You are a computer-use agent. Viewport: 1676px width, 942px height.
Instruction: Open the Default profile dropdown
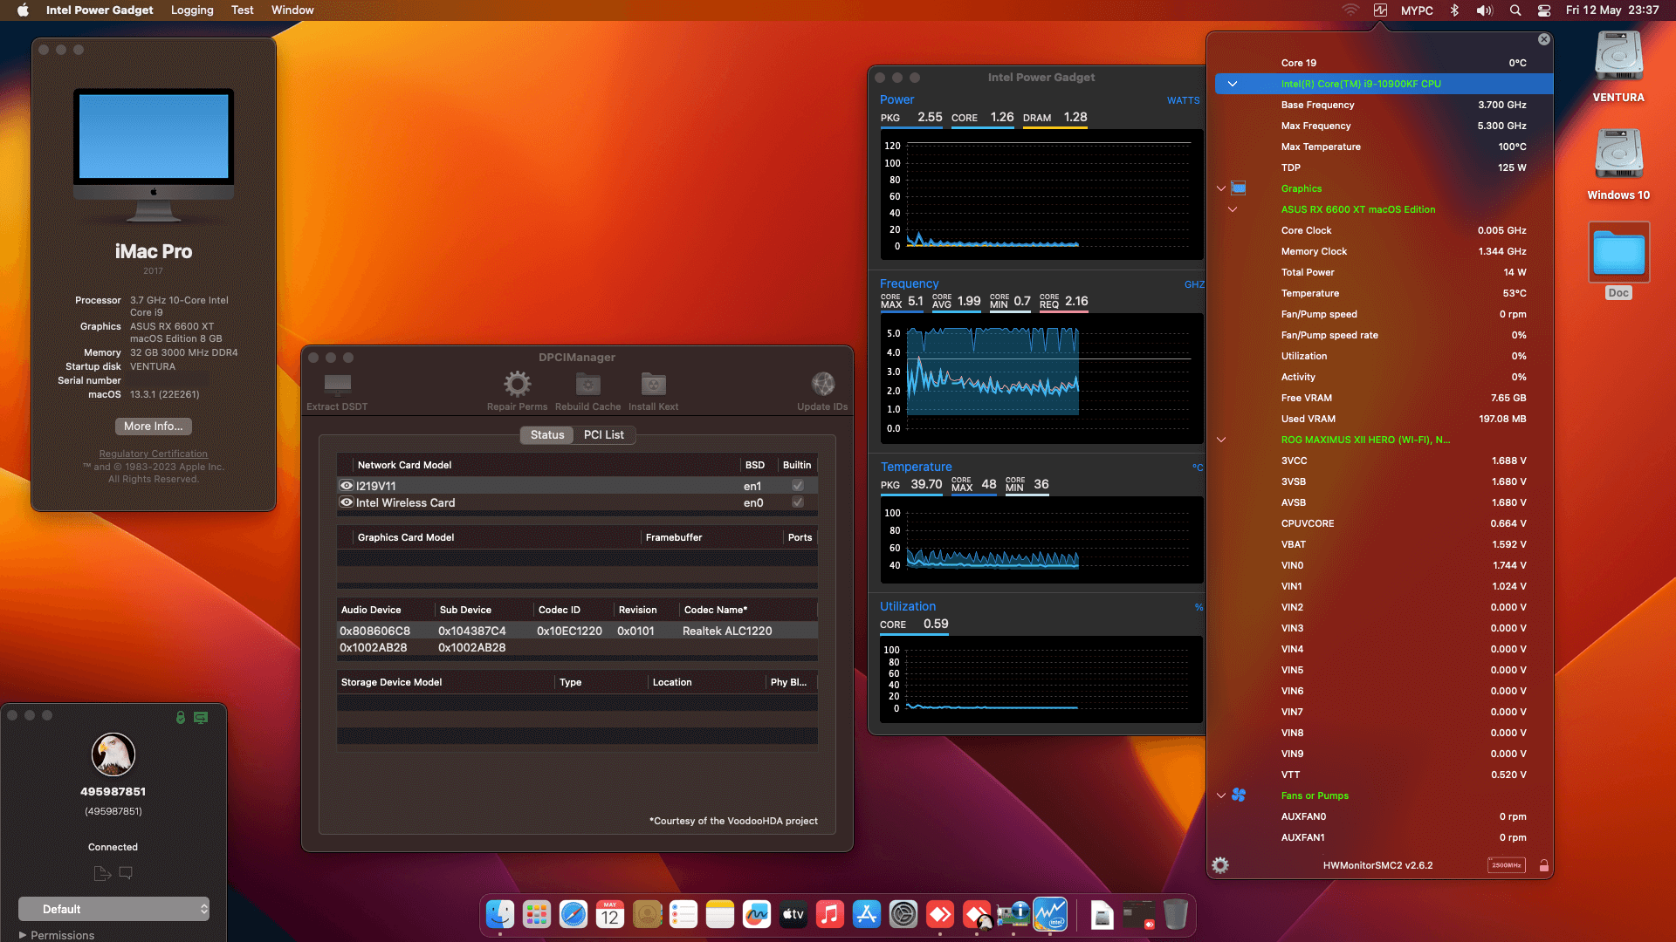pyautogui.click(x=113, y=909)
